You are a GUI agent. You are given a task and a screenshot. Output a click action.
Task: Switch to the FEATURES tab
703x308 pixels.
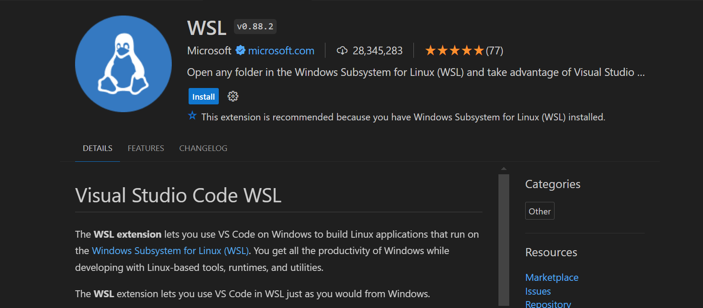coord(146,148)
